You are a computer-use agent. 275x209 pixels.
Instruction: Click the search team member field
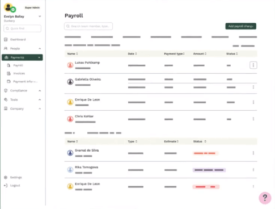[88, 26]
